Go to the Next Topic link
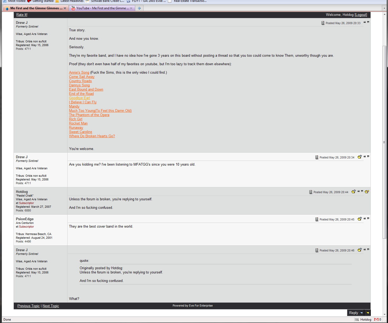Image resolution: width=388 pixels, height=323 pixels. point(51,306)
